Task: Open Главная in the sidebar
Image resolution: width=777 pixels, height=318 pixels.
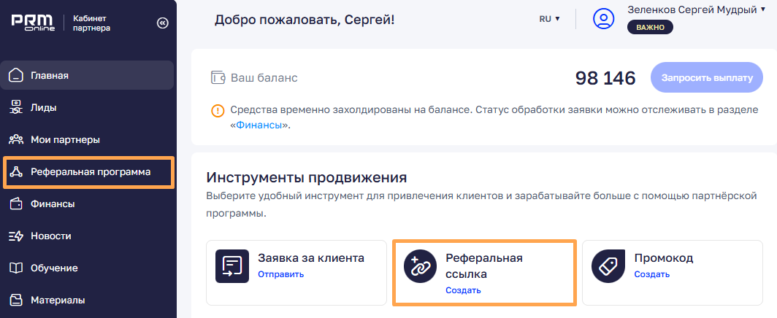Action: 87,75
